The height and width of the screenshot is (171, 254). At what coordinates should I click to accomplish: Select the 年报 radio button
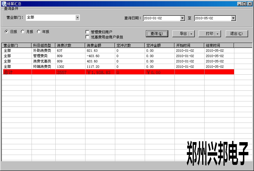39,32
